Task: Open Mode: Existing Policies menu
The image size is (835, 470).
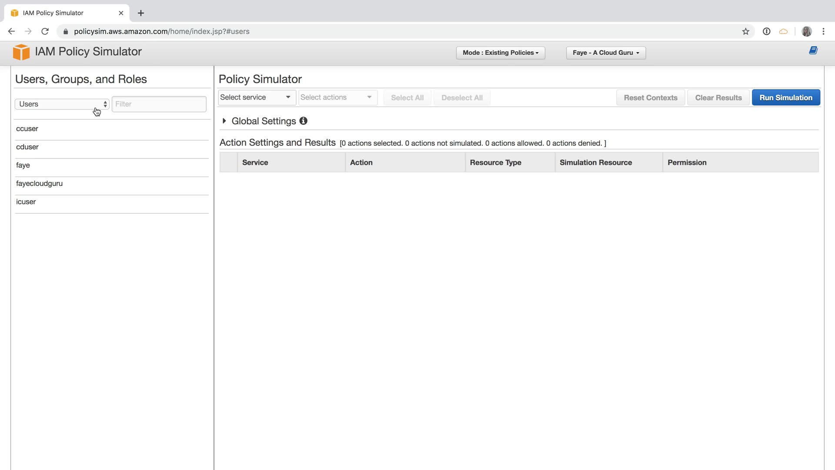Action: click(x=500, y=53)
